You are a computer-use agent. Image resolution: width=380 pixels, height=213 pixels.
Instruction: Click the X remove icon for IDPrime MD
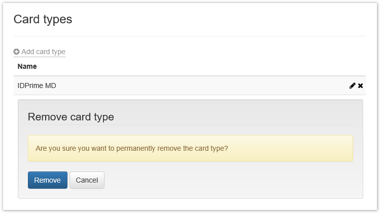click(360, 86)
